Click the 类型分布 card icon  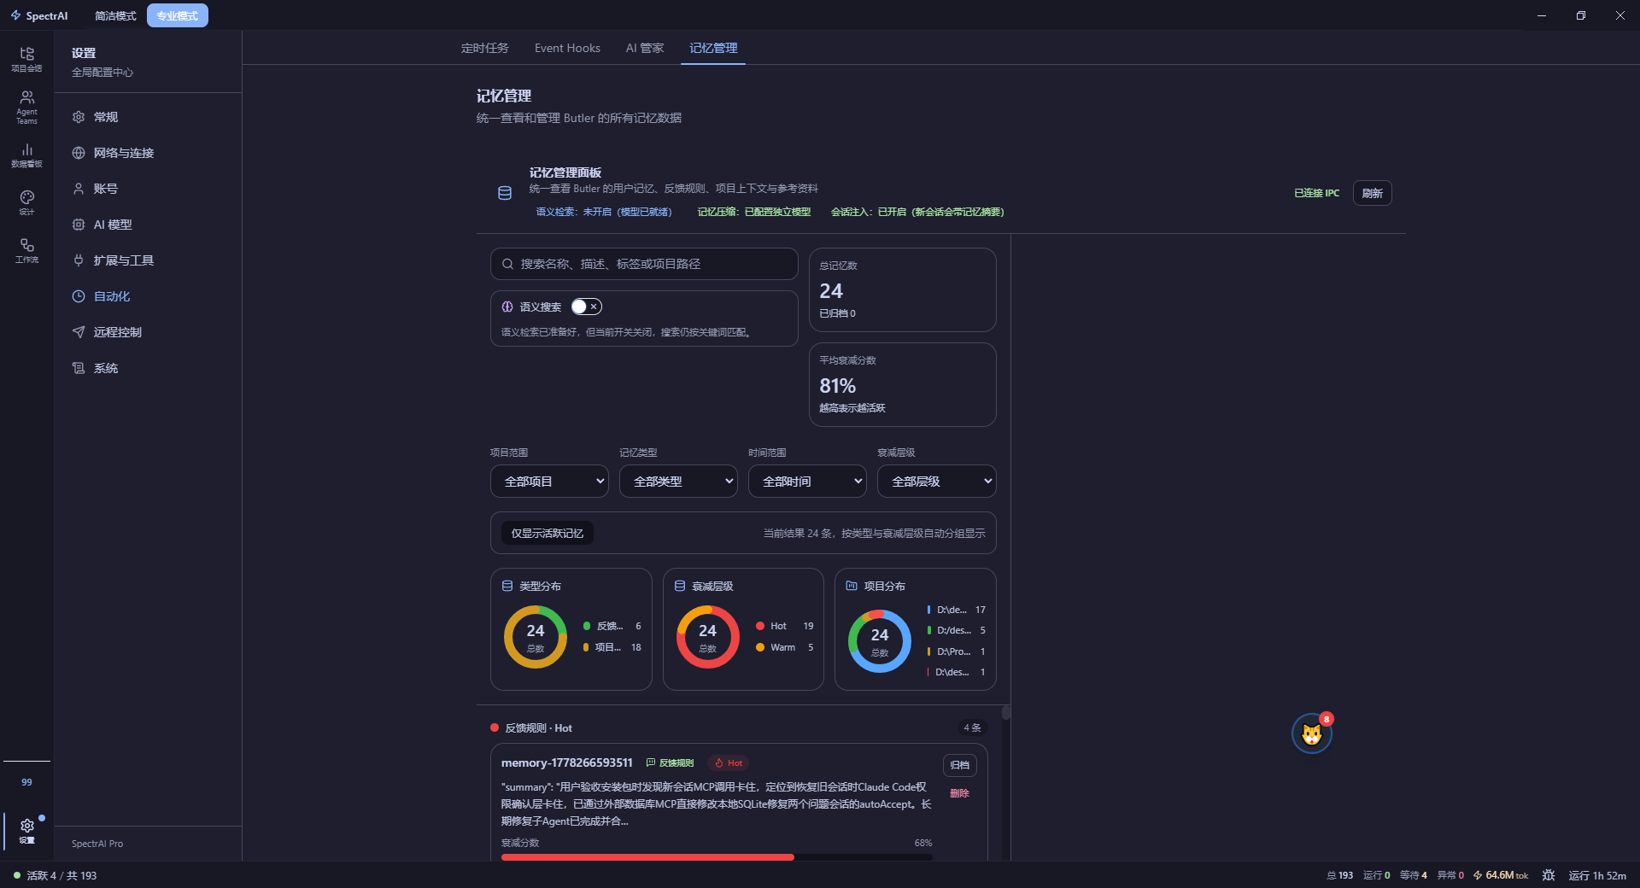tap(507, 586)
